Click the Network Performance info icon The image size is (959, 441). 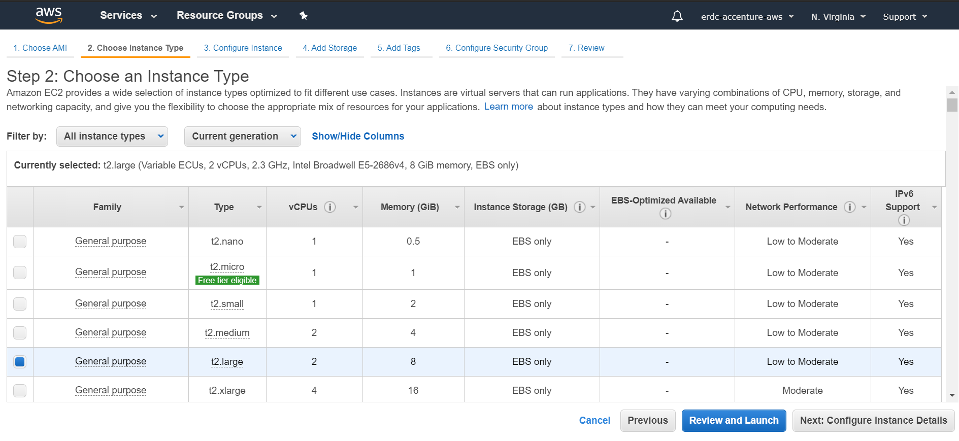point(849,207)
